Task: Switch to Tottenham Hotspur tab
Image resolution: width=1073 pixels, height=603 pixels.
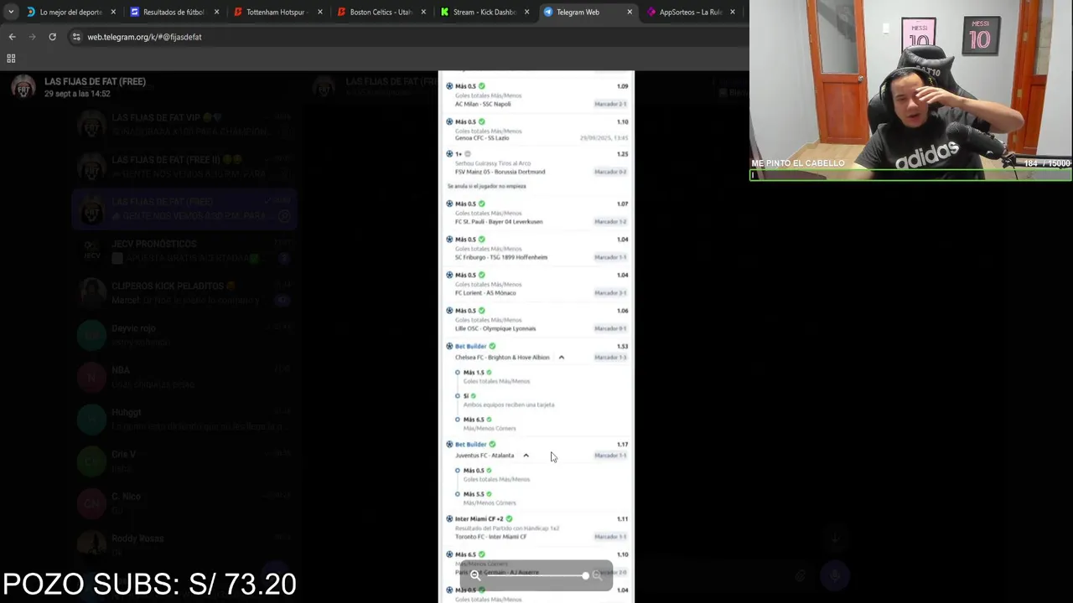Action: click(277, 12)
